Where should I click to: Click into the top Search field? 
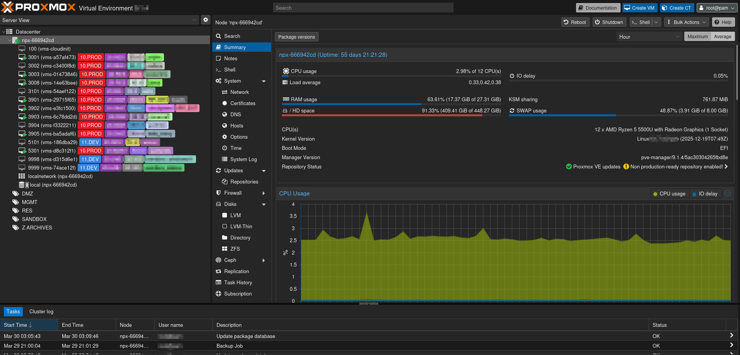363,8
